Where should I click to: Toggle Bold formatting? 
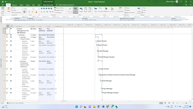click(x=24, y=12)
